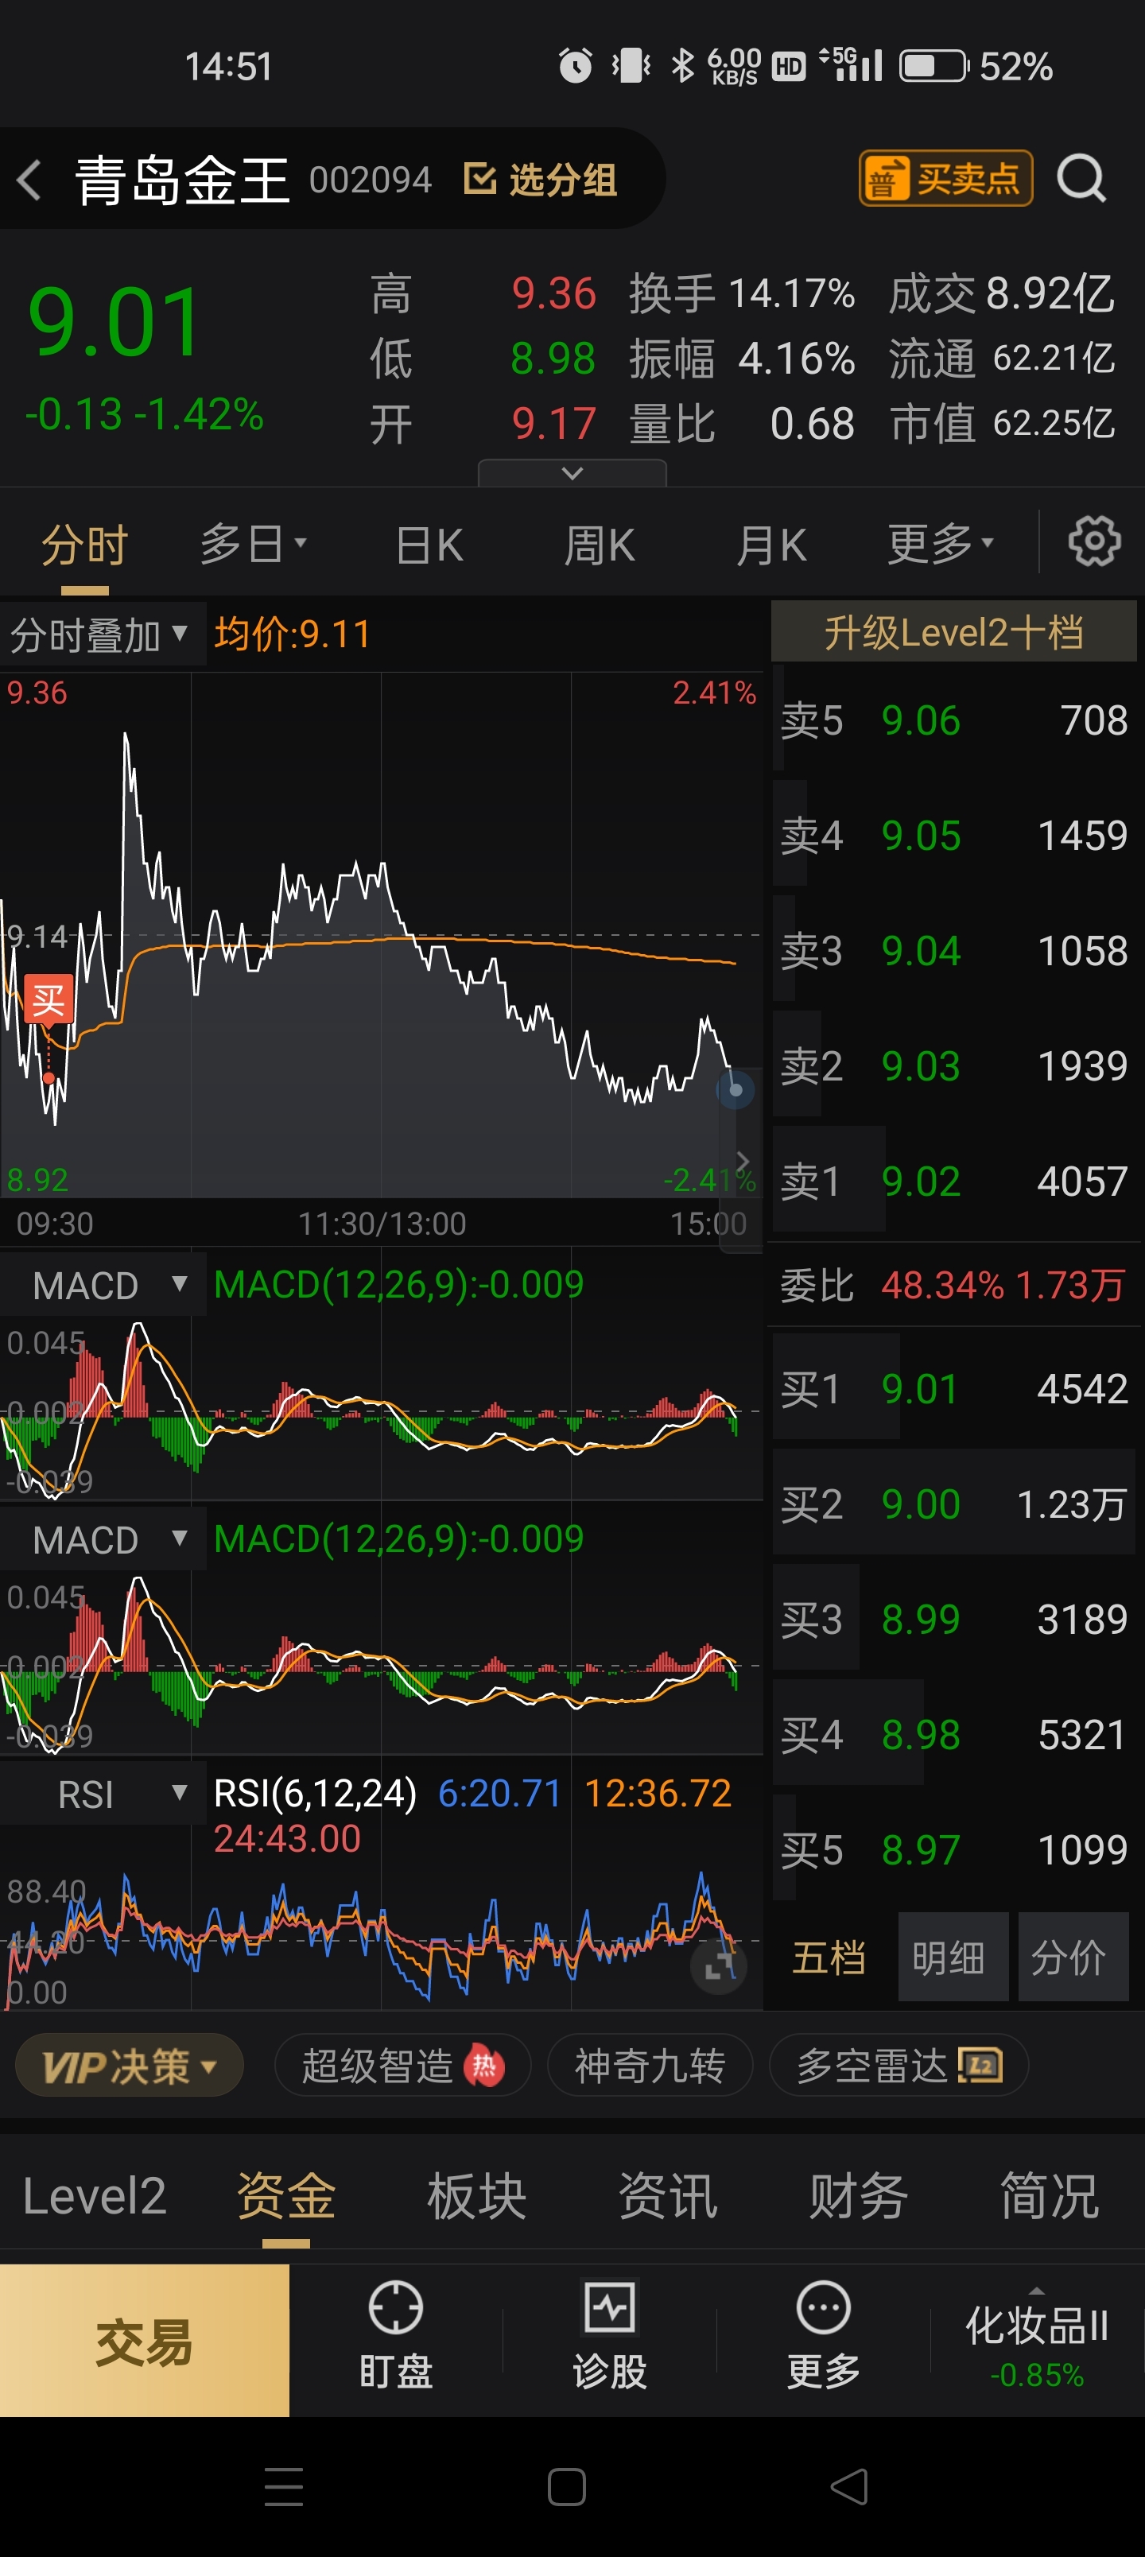Tap the 卖5 9.06 order row
Screen dimensions: 1145x2557
953,720
